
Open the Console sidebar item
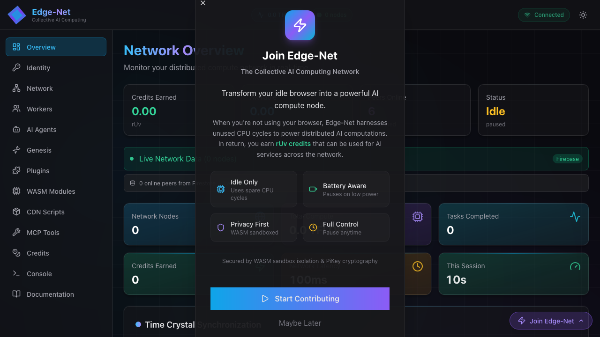click(39, 274)
